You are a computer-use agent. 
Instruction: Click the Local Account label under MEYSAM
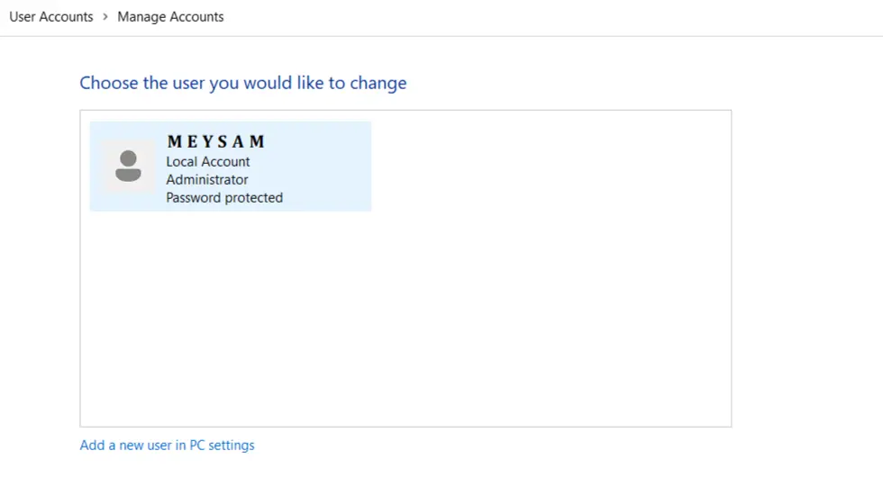pyautogui.click(x=208, y=162)
